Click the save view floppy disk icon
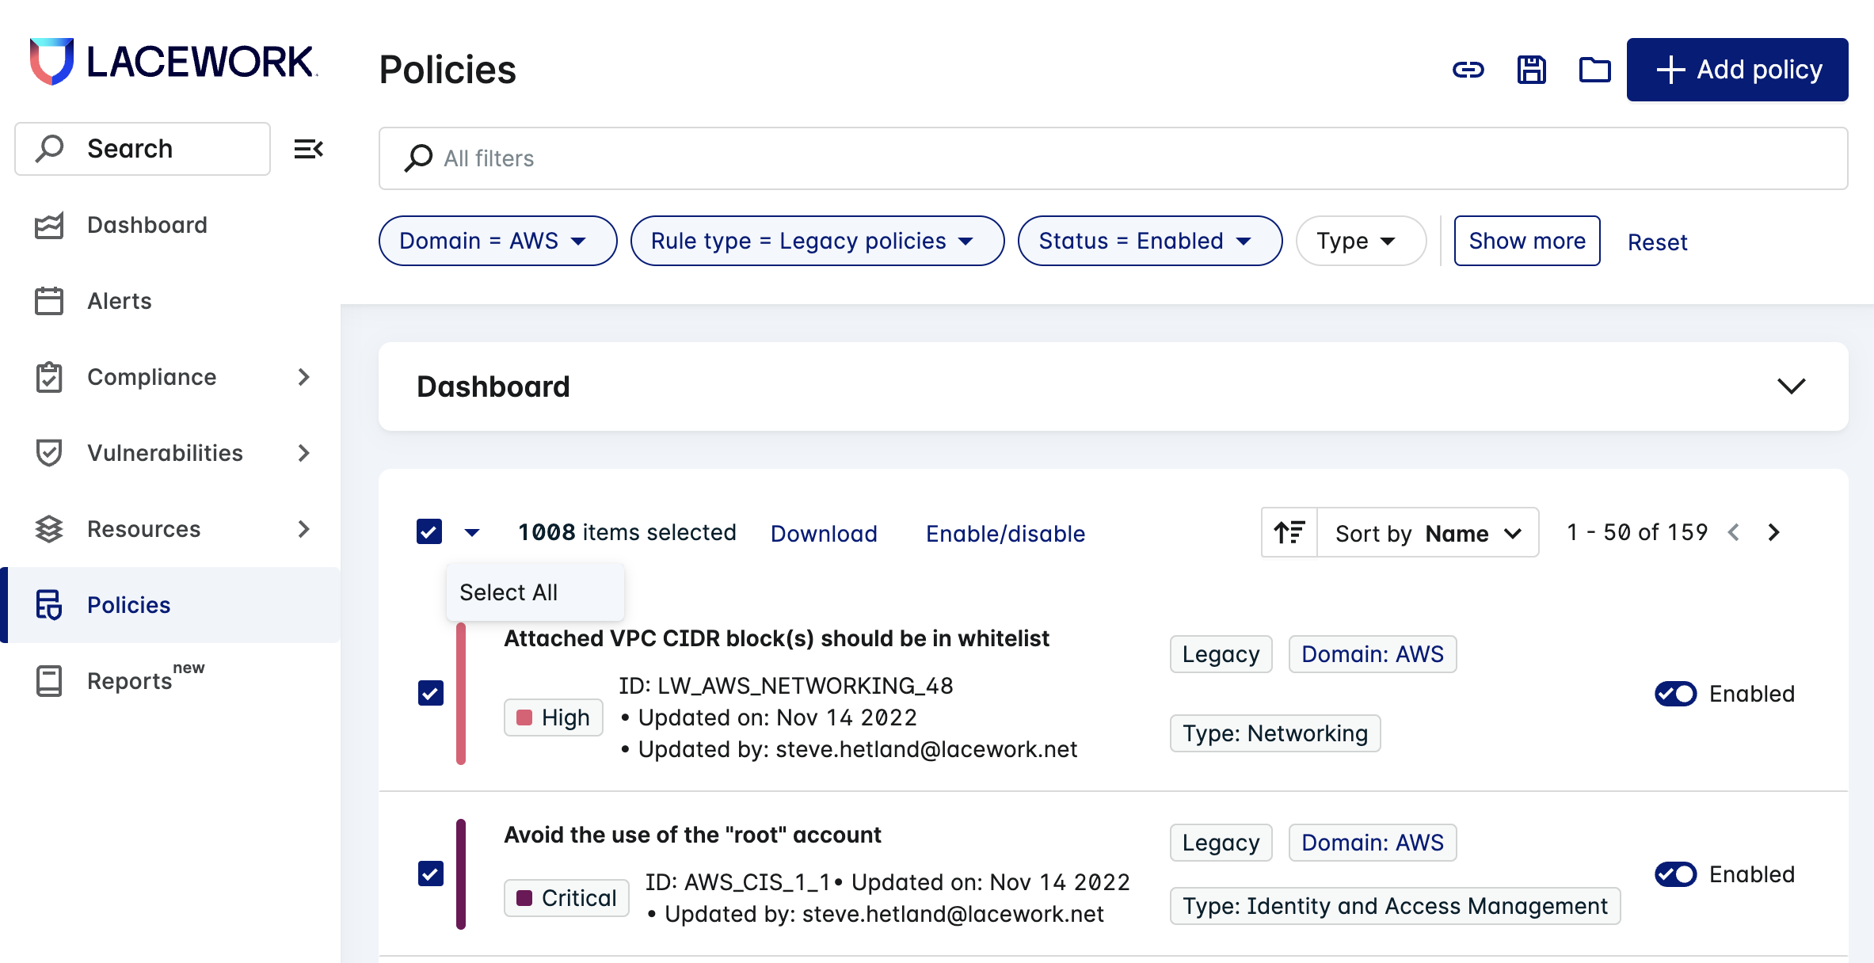1874x963 pixels. click(1531, 70)
